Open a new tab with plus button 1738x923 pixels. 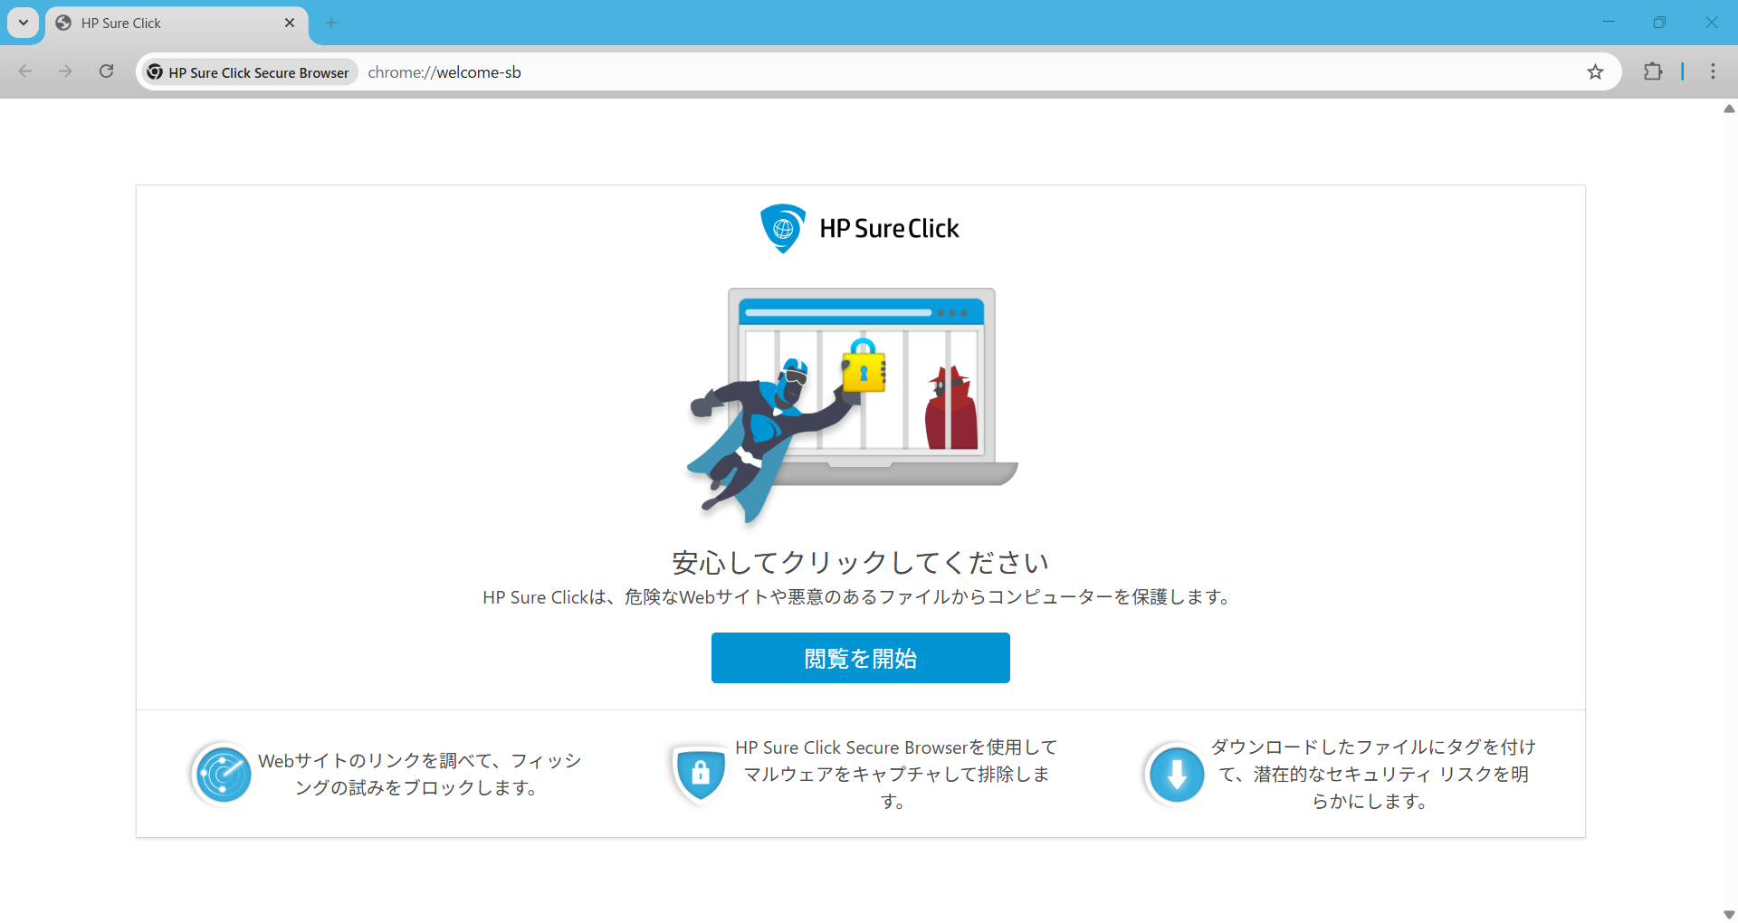click(x=331, y=23)
